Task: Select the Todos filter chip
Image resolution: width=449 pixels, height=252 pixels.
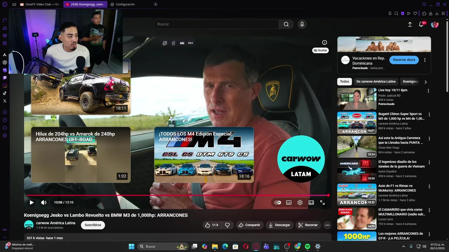Action: (344, 82)
